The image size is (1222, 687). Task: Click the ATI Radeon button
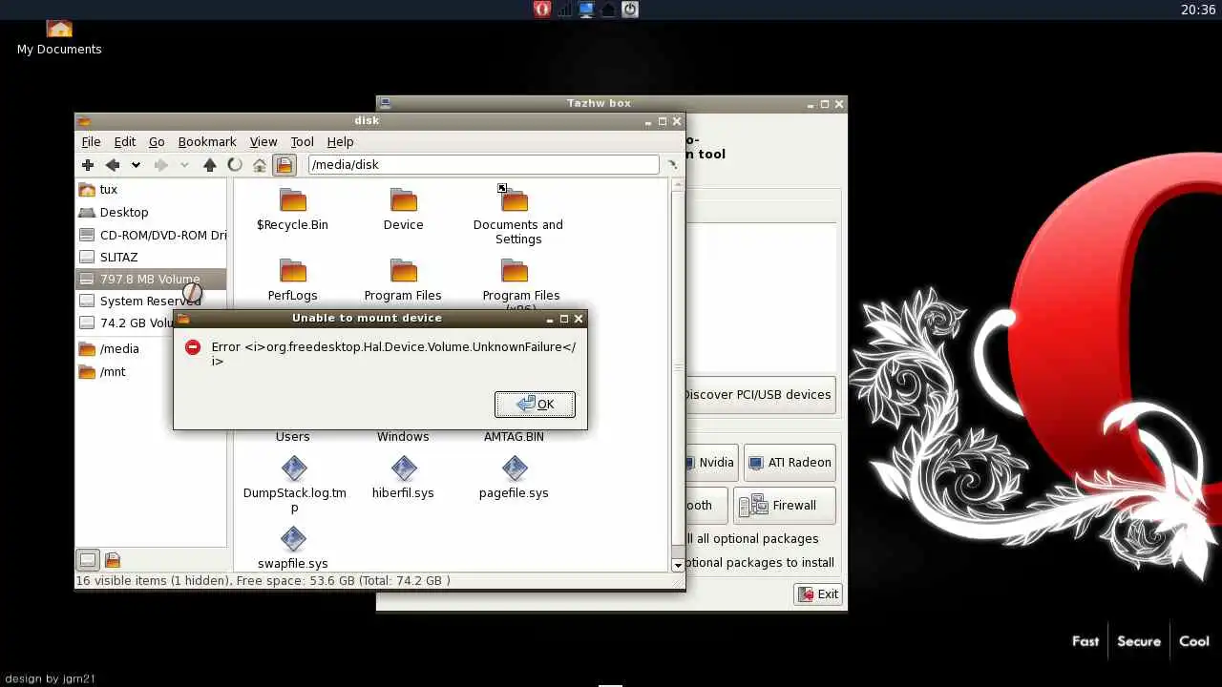coord(790,462)
